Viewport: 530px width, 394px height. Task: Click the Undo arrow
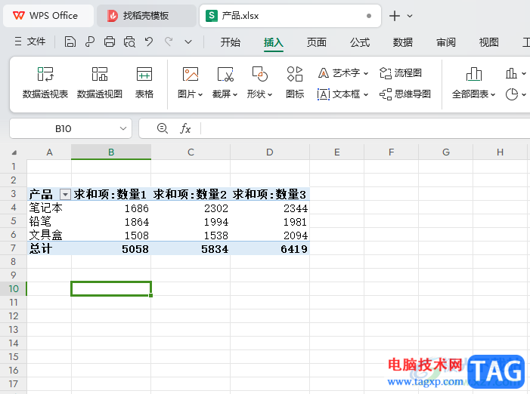point(149,42)
